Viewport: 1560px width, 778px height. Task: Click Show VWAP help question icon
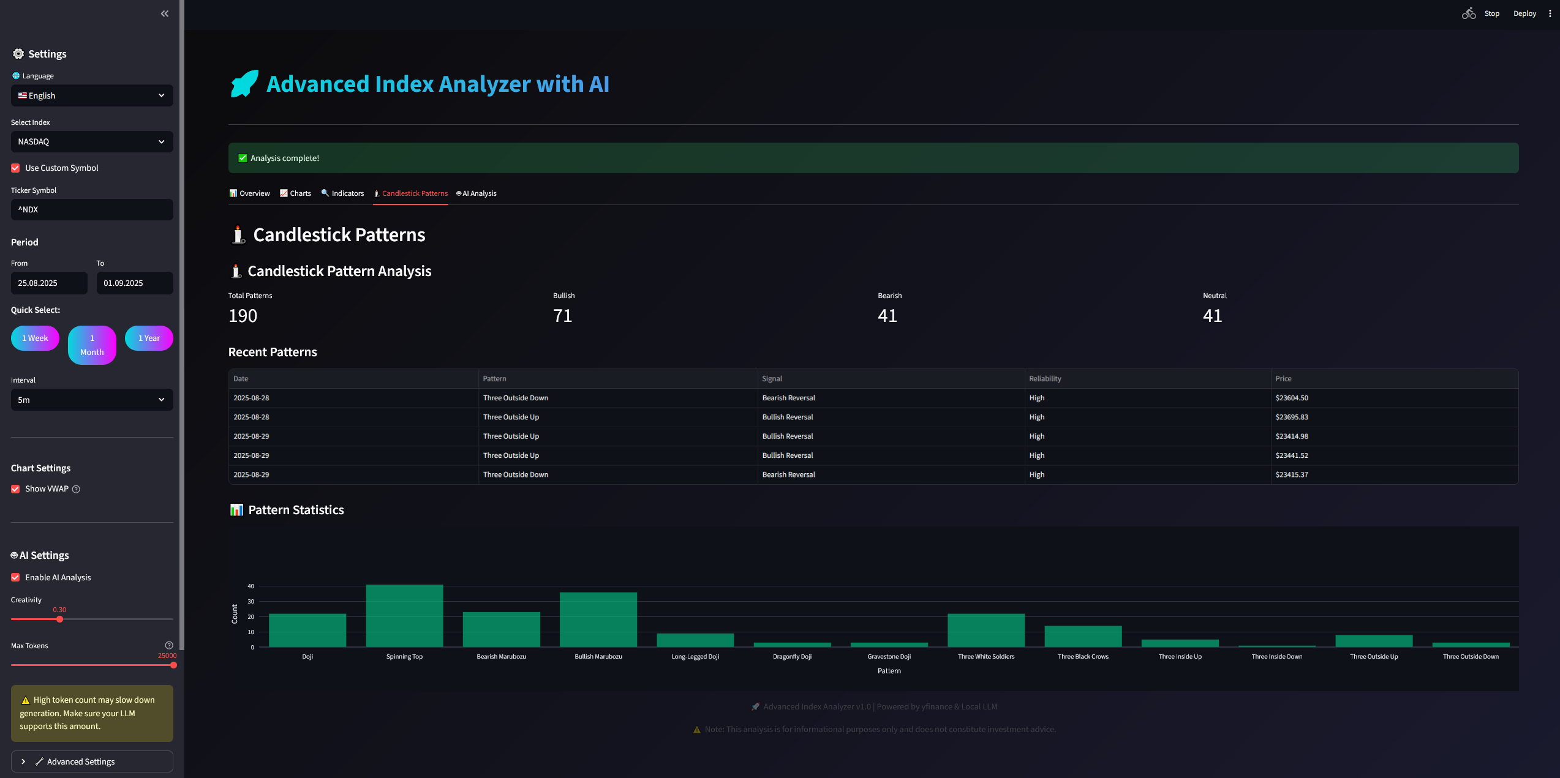76,489
